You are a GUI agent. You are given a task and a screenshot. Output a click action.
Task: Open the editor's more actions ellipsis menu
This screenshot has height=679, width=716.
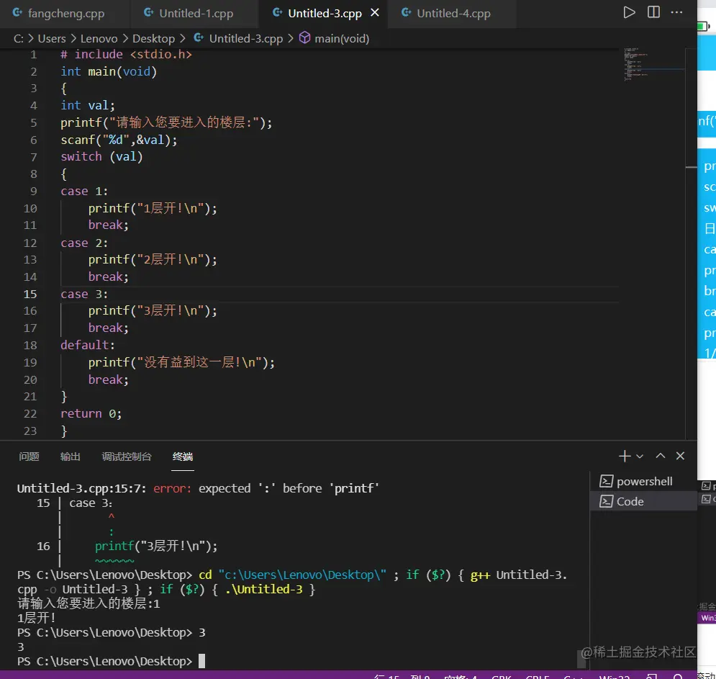click(676, 12)
